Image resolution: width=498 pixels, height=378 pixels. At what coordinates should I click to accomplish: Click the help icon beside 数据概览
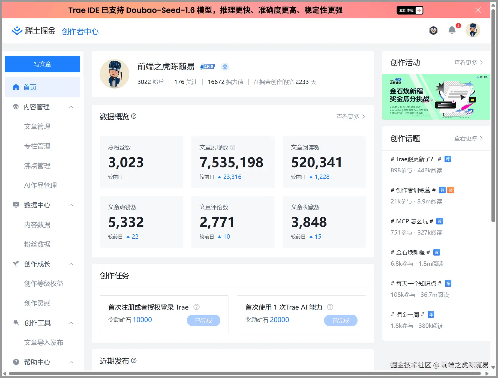click(x=134, y=116)
